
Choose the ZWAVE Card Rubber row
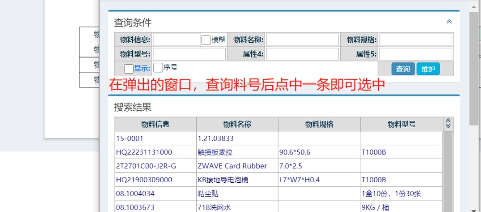tap(232, 166)
